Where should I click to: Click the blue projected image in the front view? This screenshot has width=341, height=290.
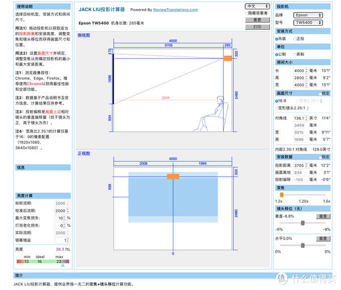point(173,197)
